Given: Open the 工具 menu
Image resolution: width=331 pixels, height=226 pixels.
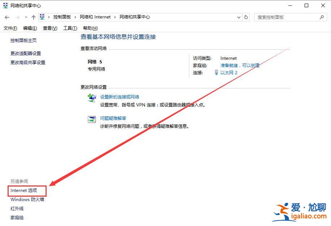Looking at the screenshot, I should click(70, 28).
